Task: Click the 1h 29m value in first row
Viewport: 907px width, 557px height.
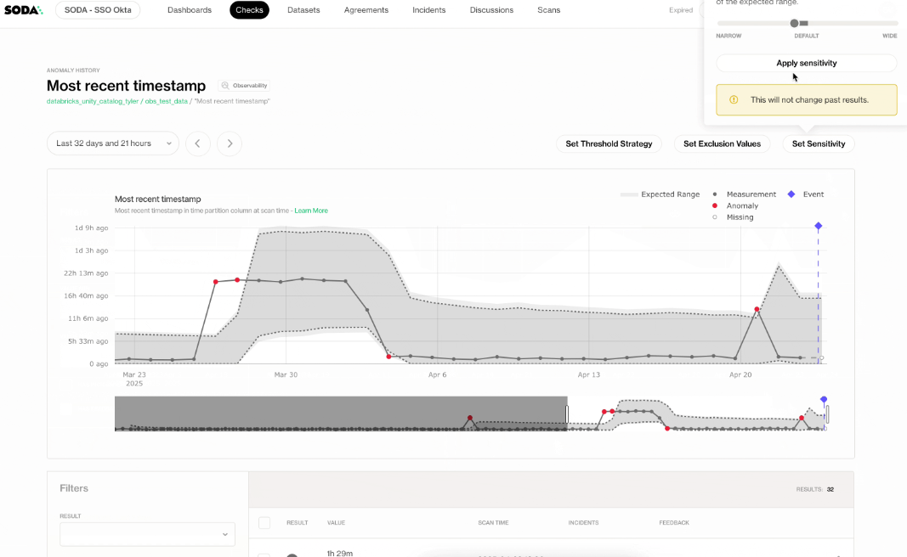Action: point(340,553)
